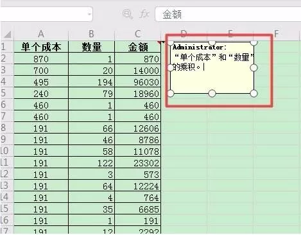The width and height of the screenshot is (301, 235).
Task: Click cell B3 with value 20
Action: pos(92,70)
